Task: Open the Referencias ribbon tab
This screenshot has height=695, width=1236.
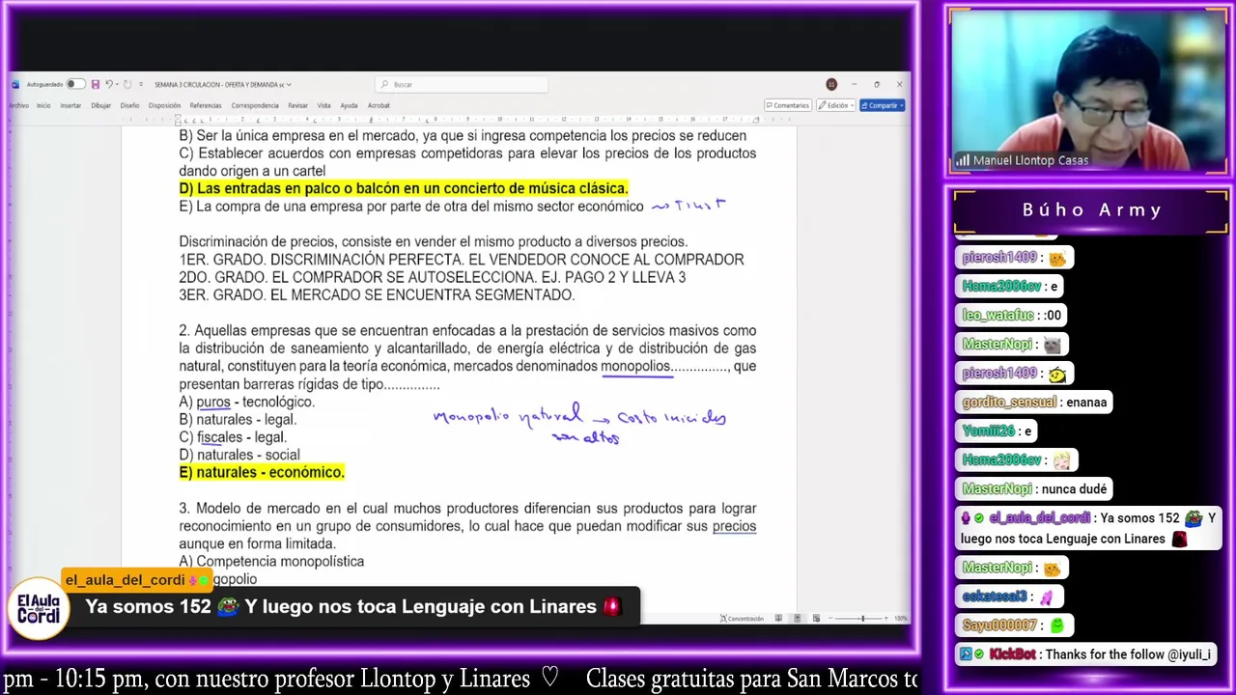Action: 206,105
